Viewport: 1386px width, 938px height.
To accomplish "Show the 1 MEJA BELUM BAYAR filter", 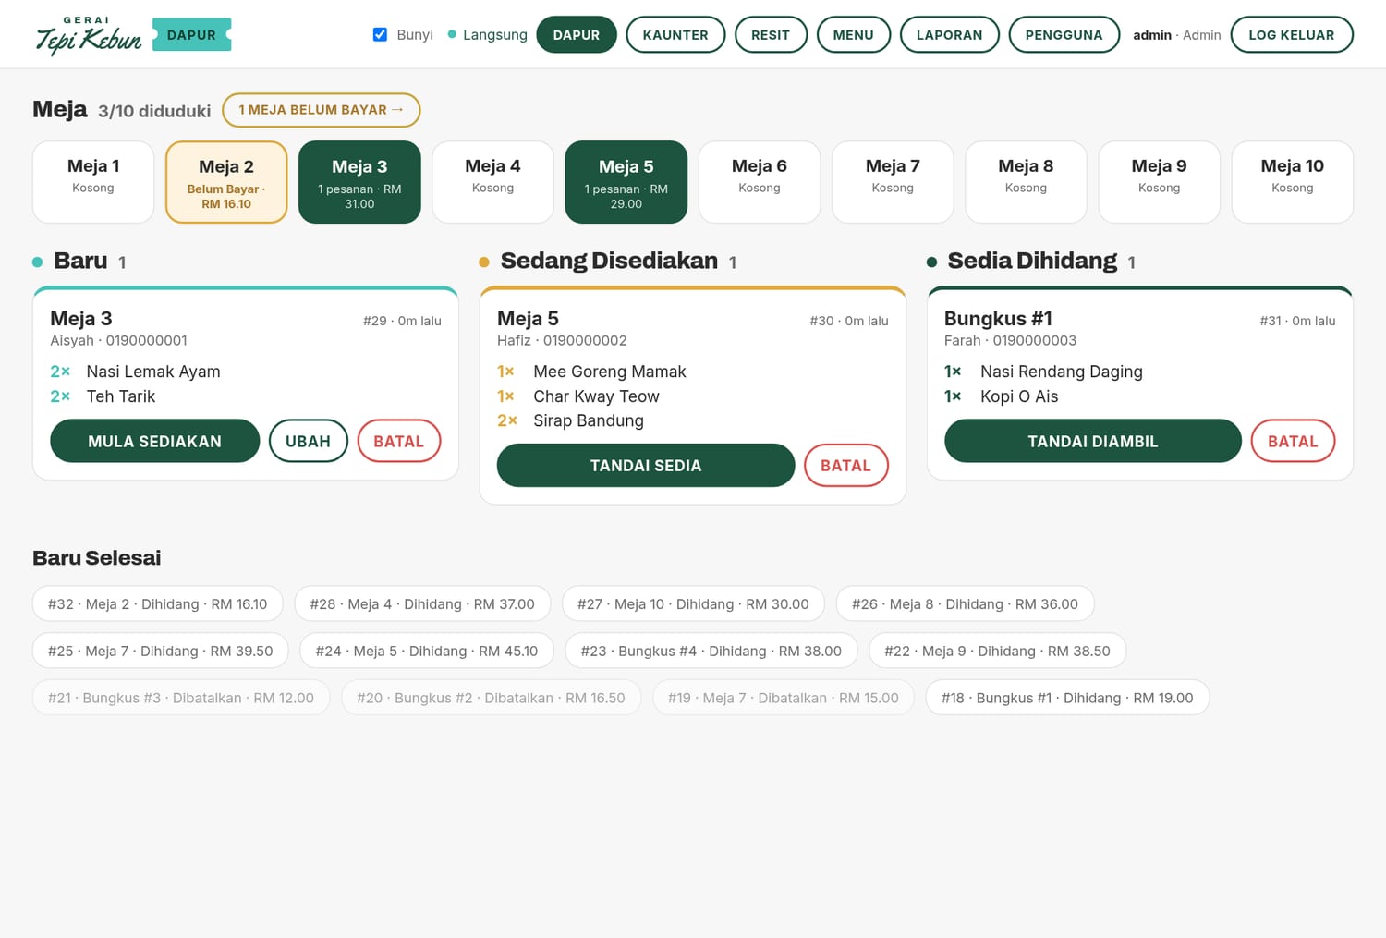I will click(x=322, y=110).
